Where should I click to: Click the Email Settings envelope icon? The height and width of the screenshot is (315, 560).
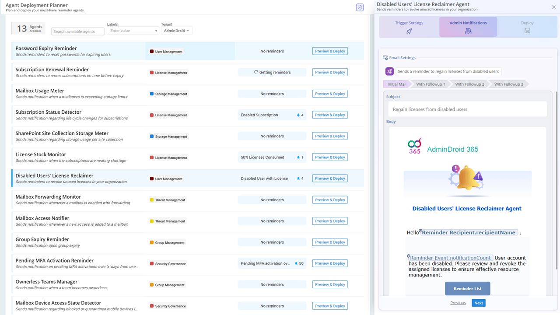coord(385,58)
